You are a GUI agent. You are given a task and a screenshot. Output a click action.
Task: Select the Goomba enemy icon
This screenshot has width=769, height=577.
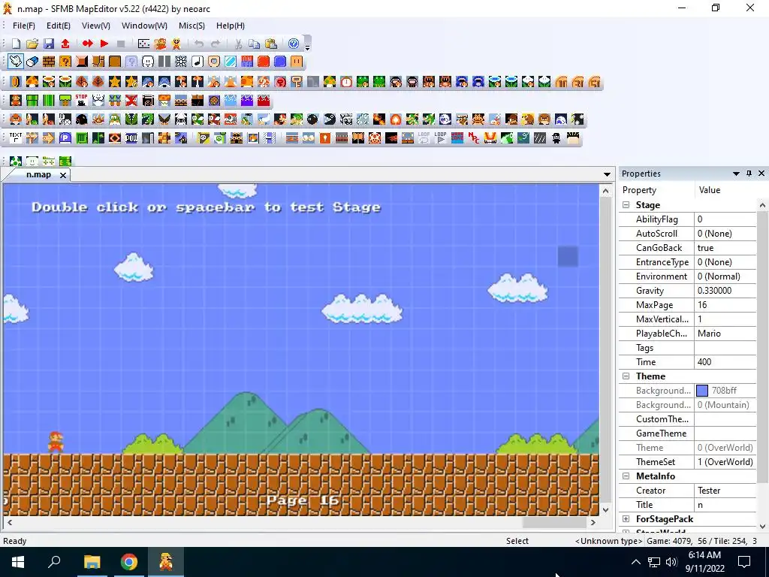pos(16,119)
